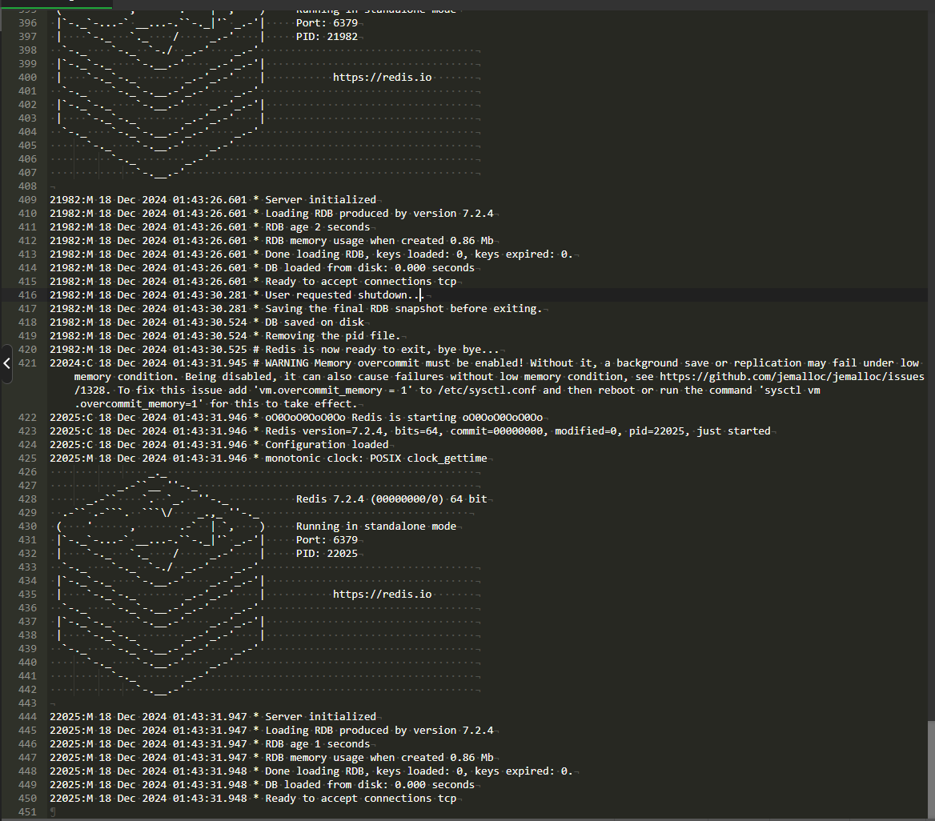Expand the collapsed side panel arrow

pos(6,364)
